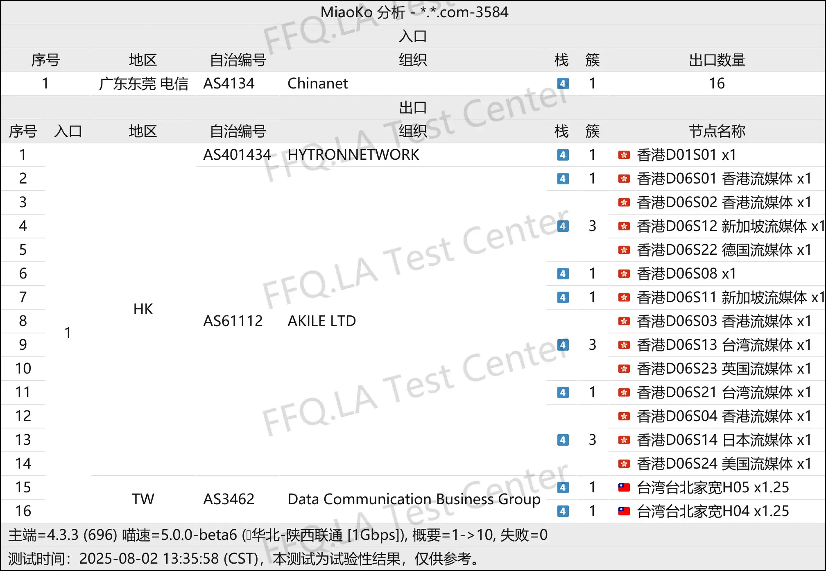Click the node name 香港D06S02 香港流媒体 x1
Screen dimensions: 826x571
724,202
